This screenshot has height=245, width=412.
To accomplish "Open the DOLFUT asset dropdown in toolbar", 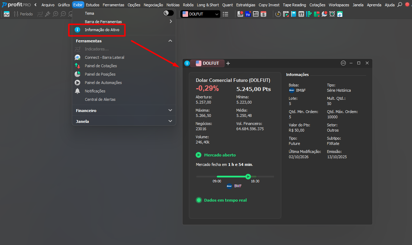I will (x=200, y=14).
